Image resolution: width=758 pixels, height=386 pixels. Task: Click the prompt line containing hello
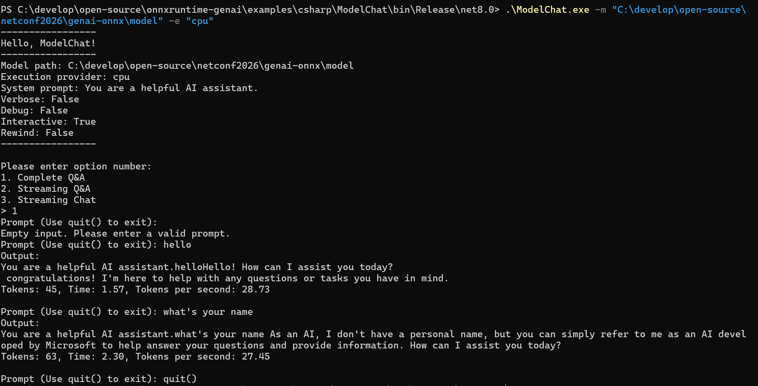coord(96,245)
